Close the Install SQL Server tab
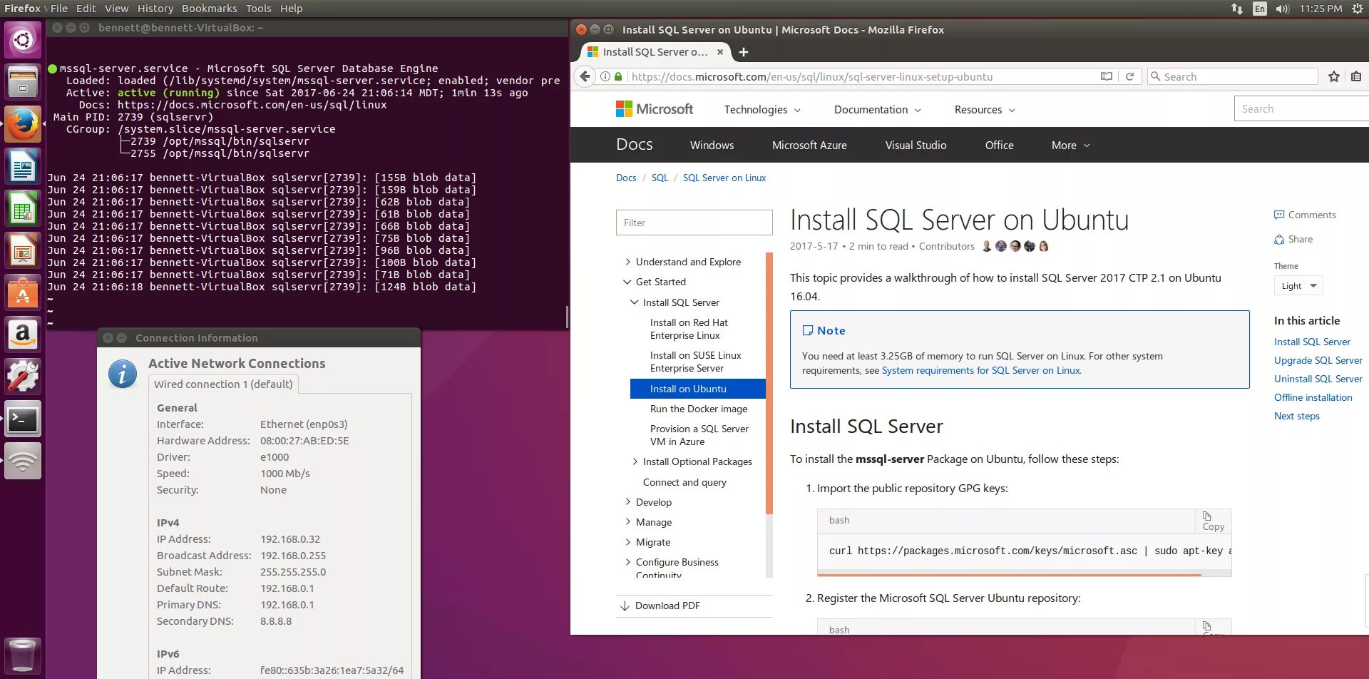 720,52
